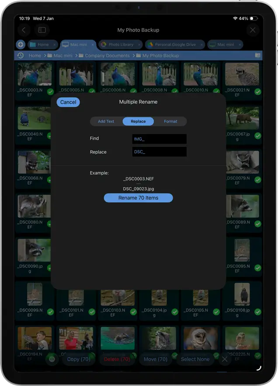Image resolution: width=278 pixels, height=386 pixels.
Task: Deselect checkmark on _DSC0108.jpg
Action: (258, 312)
